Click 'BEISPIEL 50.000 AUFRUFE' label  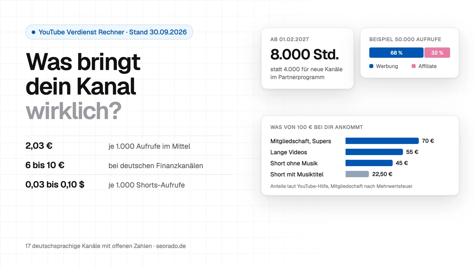pos(405,39)
